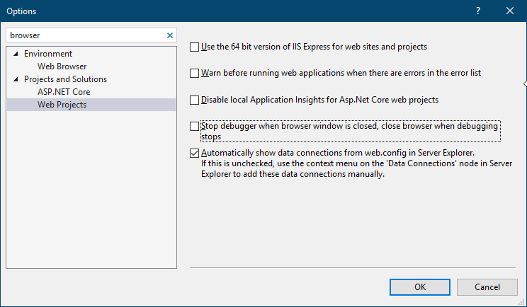
Task: Select the Environment category label
Action: [x=48, y=54]
